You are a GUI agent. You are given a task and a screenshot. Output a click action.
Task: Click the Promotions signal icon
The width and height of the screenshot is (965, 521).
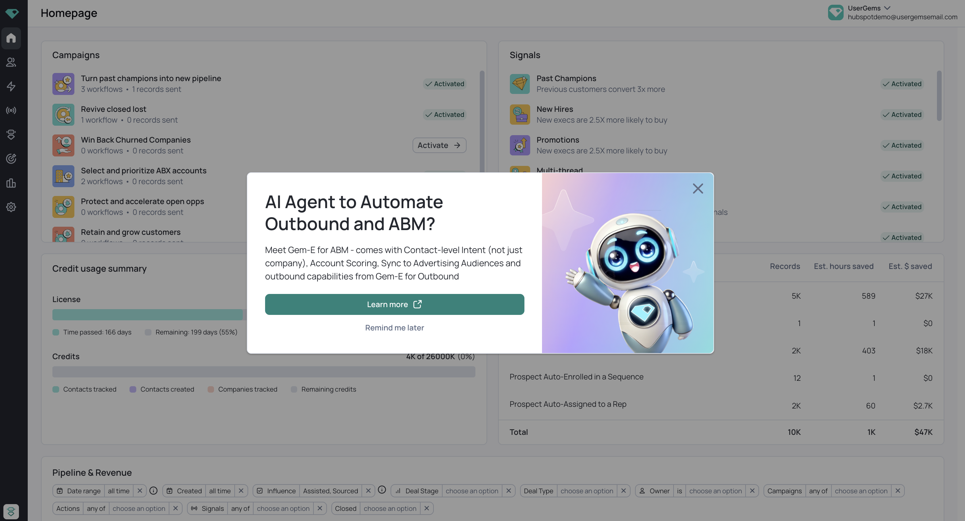[520, 145]
